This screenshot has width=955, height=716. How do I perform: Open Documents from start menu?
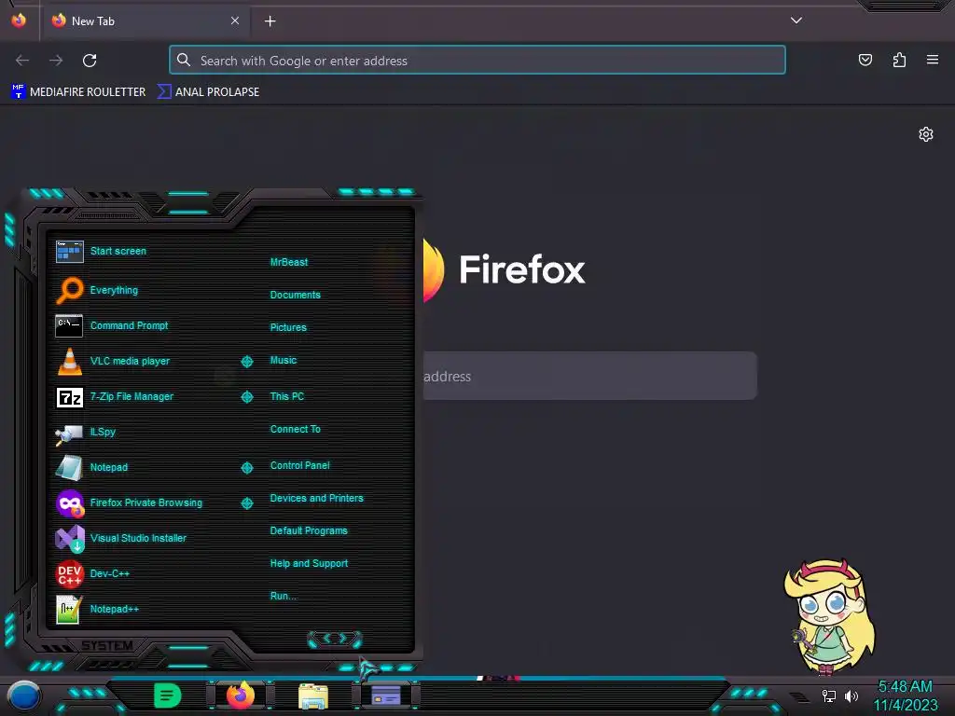point(296,295)
